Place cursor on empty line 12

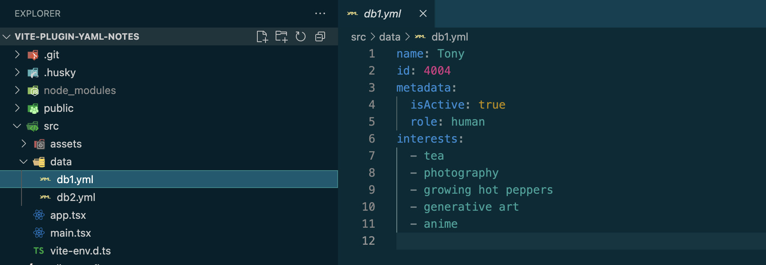(486, 241)
